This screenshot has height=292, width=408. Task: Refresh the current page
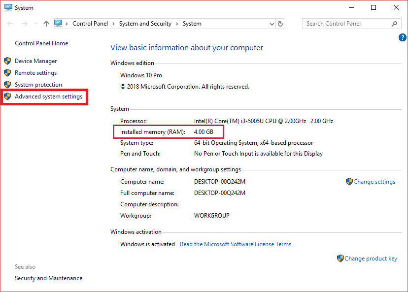280,23
